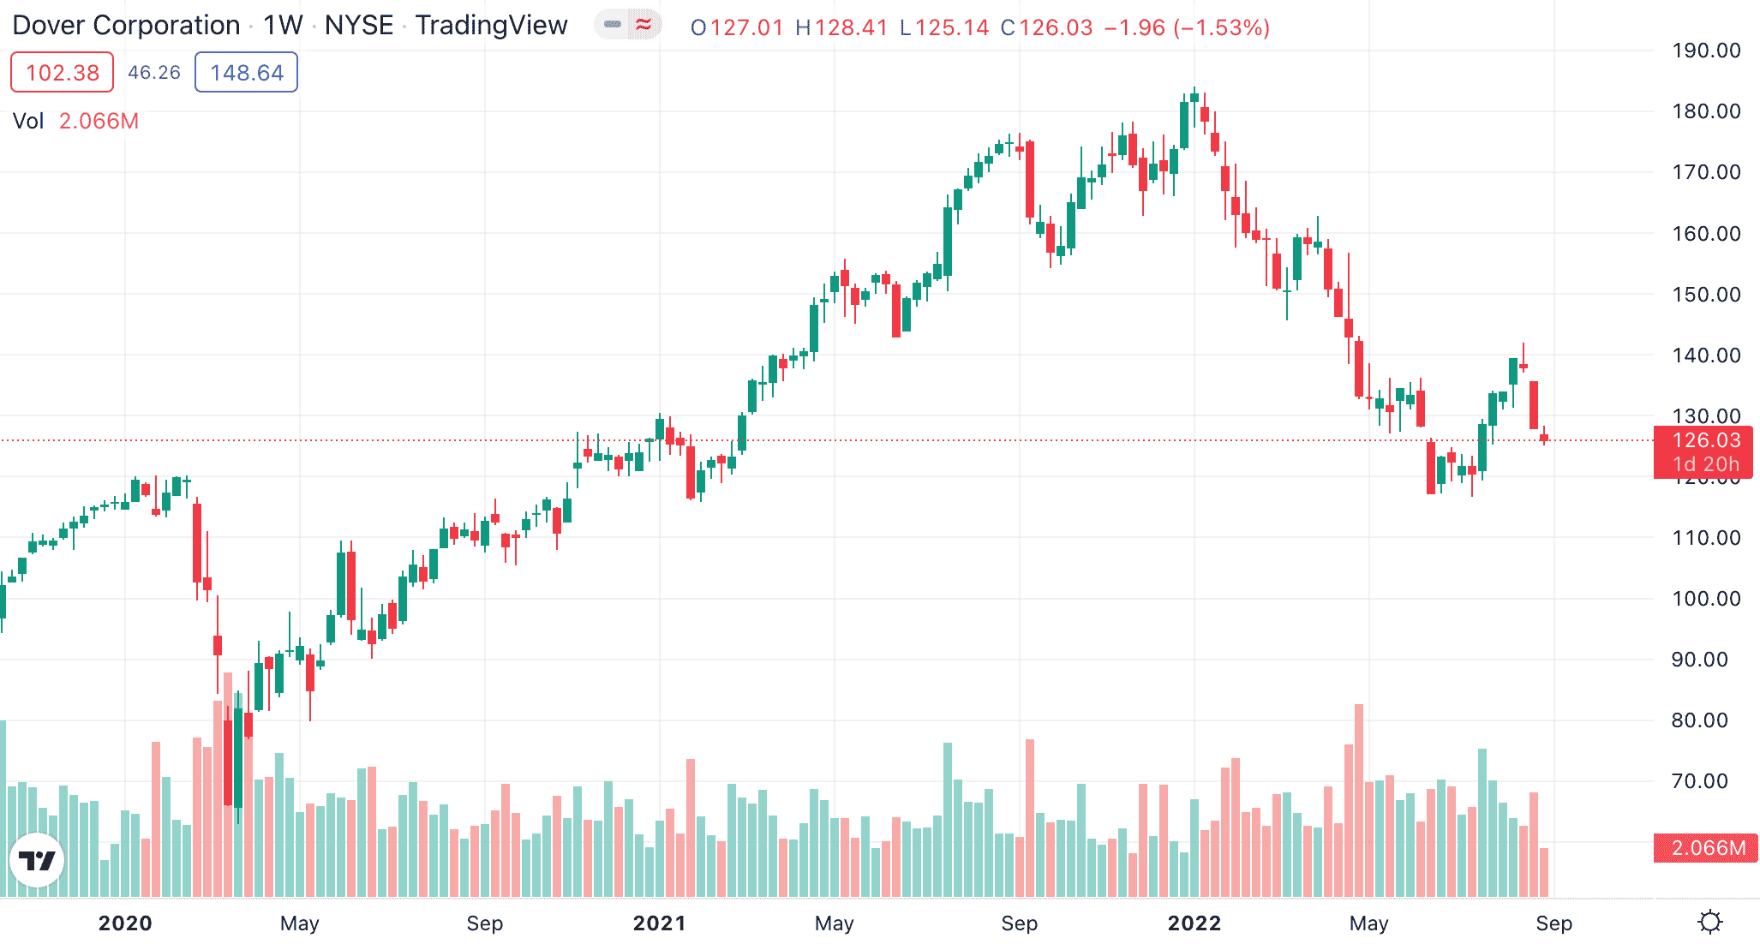Click the red 2.066M volume axis label
Viewport: 1760px width, 944px height.
click(x=1706, y=848)
